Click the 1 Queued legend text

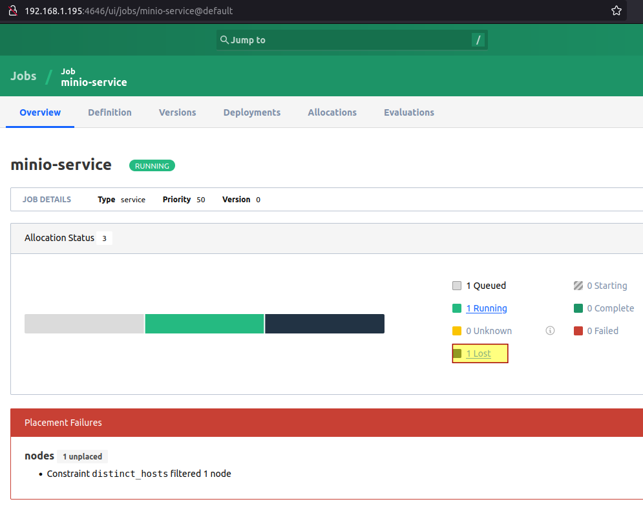click(x=486, y=286)
